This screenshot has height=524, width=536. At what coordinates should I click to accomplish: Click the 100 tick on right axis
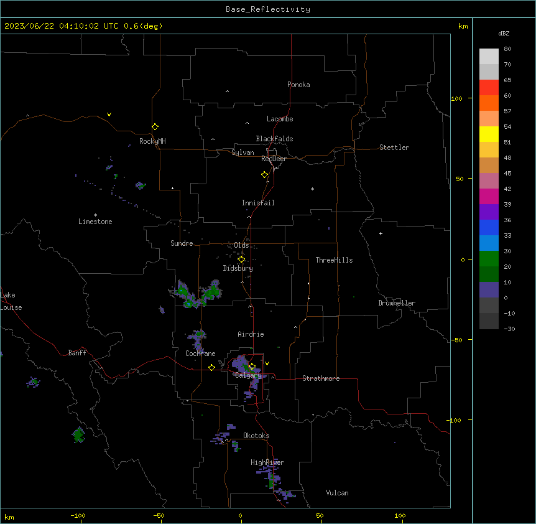[456, 98]
